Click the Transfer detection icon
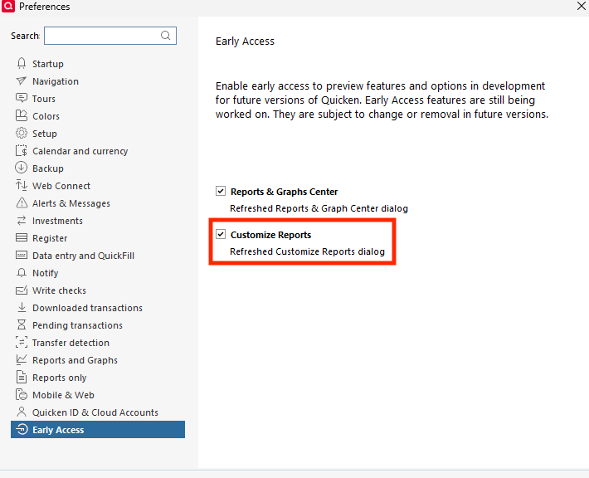 22,343
